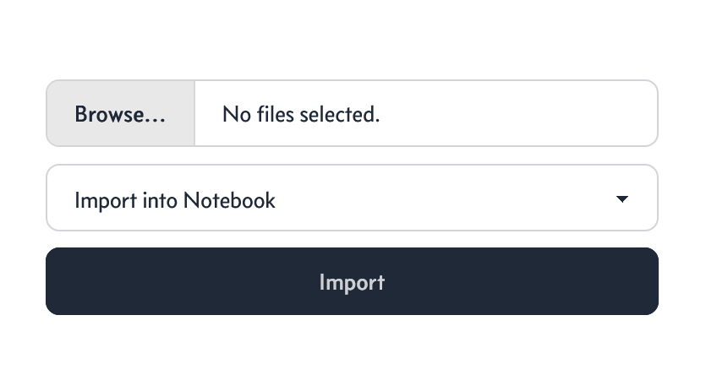Image resolution: width=717 pixels, height=375 pixels.
Task: Click the Import label on the dark bar
Action: coord(352,283)
